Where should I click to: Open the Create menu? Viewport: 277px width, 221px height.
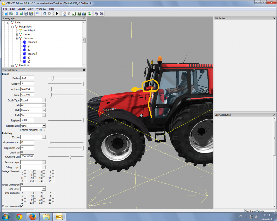21,9
